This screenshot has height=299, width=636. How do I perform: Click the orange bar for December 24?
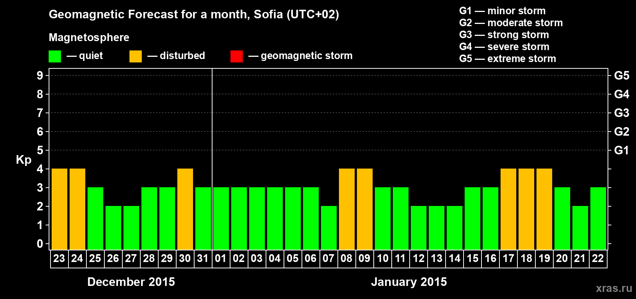click(77, 209)
